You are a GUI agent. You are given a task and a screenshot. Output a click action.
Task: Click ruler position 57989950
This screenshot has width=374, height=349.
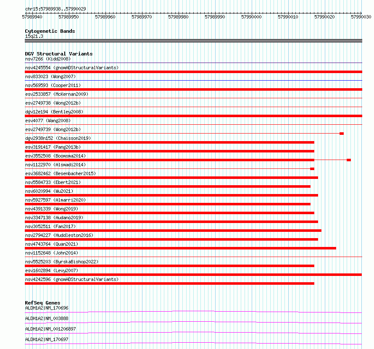(68, 17)
